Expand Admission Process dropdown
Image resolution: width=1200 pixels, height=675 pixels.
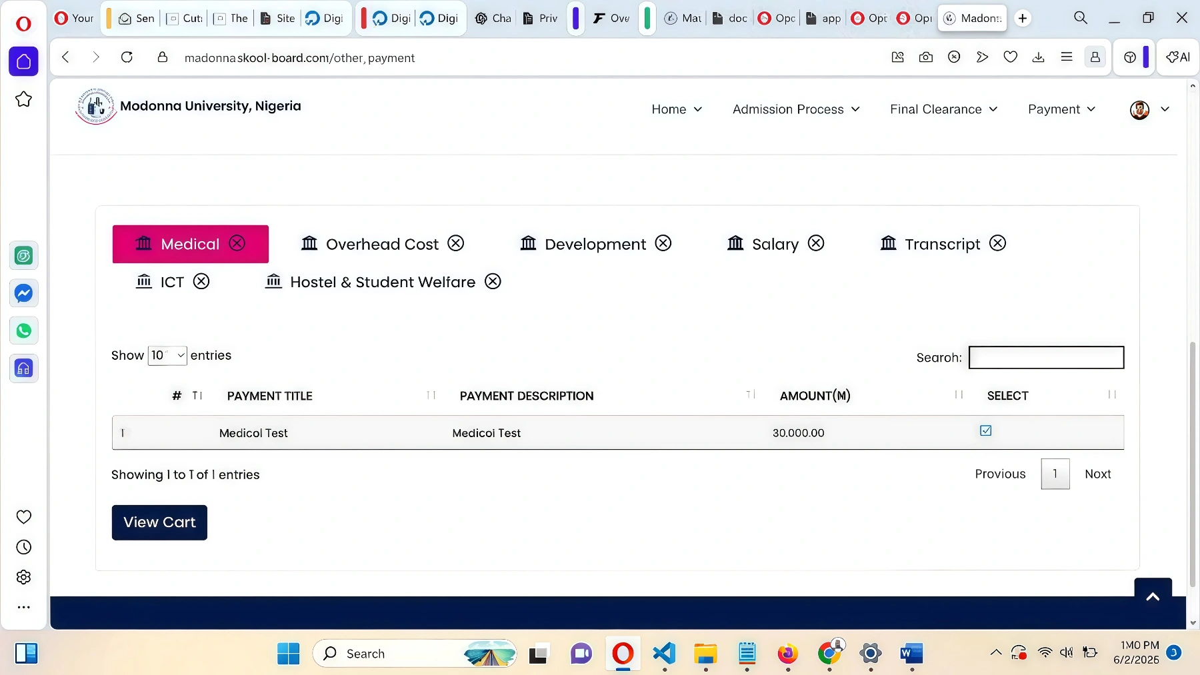tap(796, 109)
